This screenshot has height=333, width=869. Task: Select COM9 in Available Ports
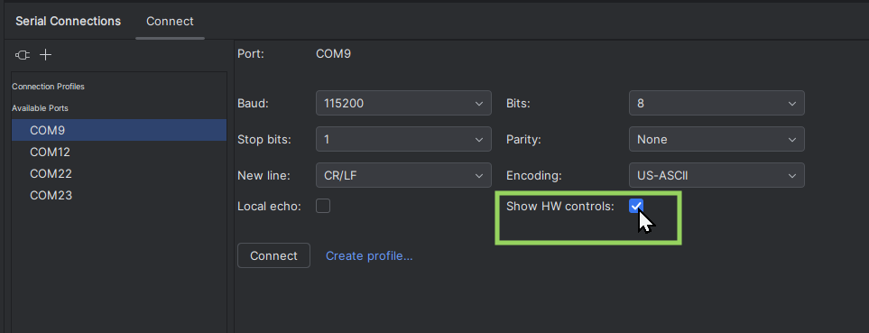(119, 130)
